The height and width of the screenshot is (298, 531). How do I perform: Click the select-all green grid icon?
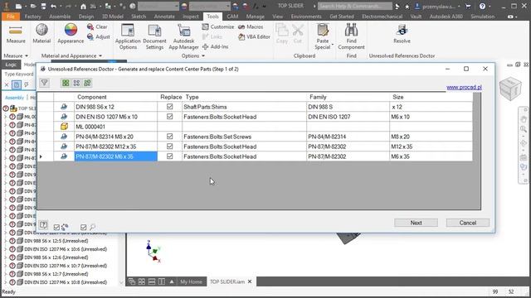tap(66, 83)
